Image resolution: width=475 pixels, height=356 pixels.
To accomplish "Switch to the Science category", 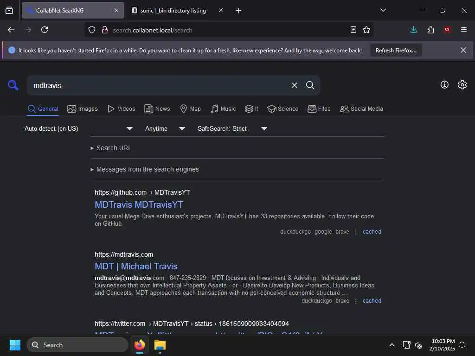I will [282, 109].
